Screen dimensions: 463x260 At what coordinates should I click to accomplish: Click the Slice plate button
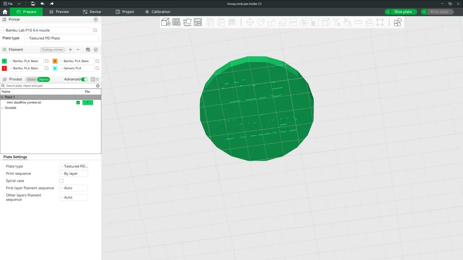(x=403, y=12)
